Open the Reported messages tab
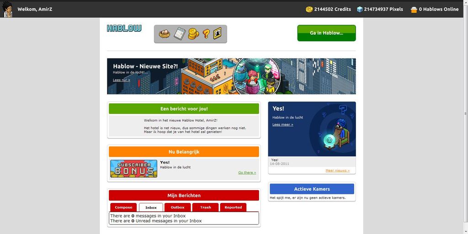The width and height of the screenshot is (468, 234). [x=234, y=207]
